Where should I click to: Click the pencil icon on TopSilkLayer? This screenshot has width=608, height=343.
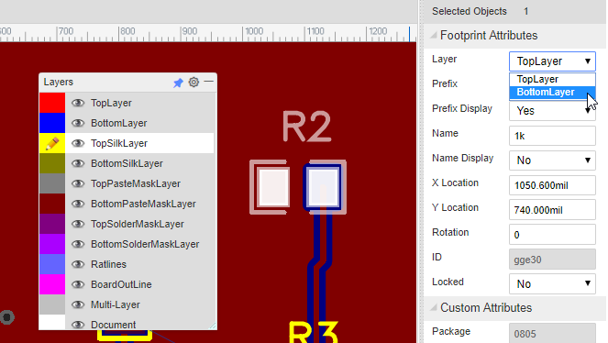click(x=52, y=143)
